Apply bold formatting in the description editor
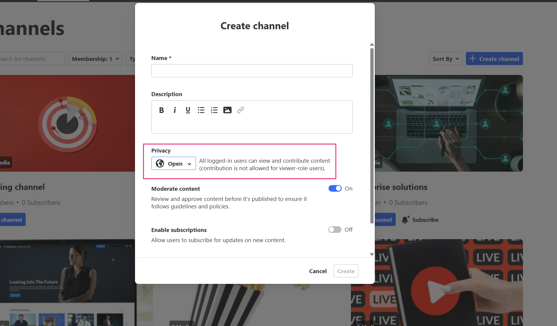The height and width of the screenshot is (326, 557). pyautogui.click(x=162, y=110)
